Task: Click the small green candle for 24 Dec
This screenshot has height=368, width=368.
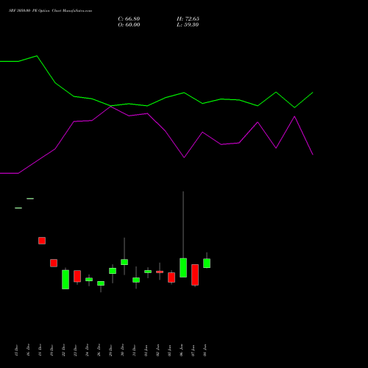Action: pyautogui.click(x=89, y=280)
